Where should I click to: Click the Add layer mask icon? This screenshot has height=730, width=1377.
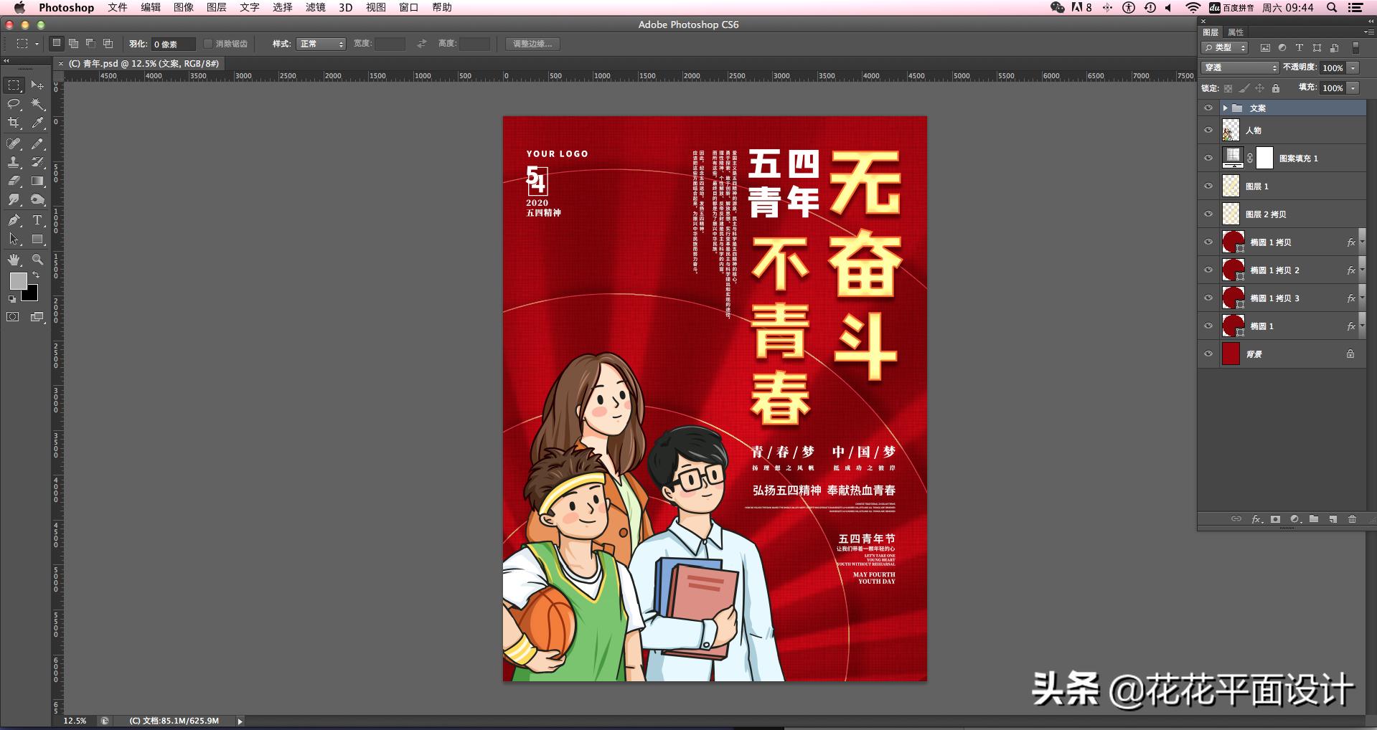pos(1275,519)
